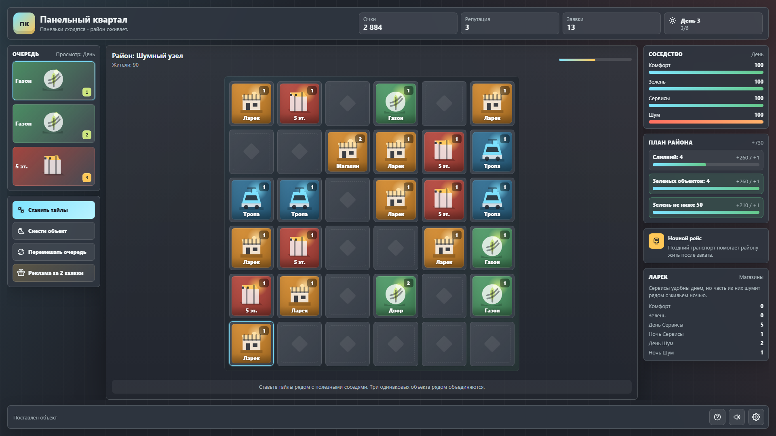Click the Ларек tile in top-left corner
Screen dimensions: 776x436
tap(251, 103)
